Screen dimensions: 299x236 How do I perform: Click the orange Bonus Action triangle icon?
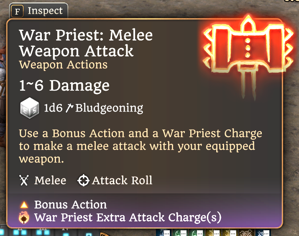pos(24,205)
